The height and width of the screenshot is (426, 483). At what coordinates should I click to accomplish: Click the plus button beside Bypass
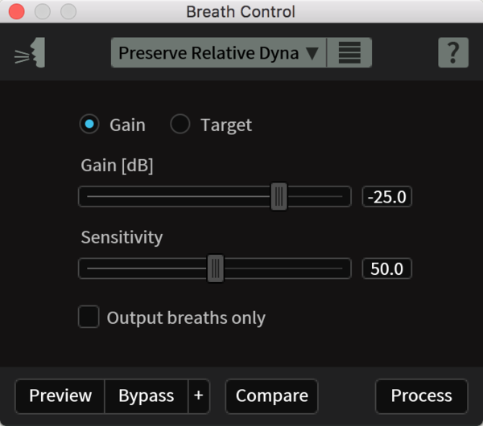coord(198,395)
